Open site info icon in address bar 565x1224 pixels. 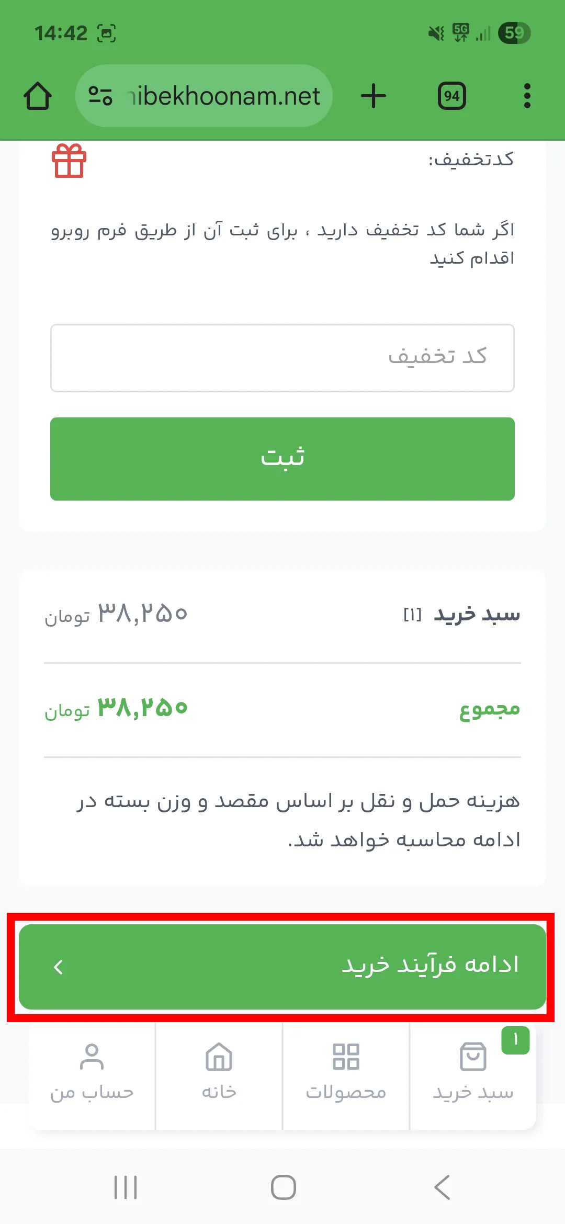(100, 96)
